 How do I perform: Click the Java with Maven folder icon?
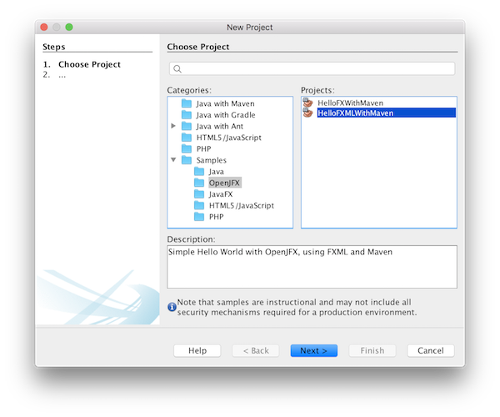(x=187, y=103)
